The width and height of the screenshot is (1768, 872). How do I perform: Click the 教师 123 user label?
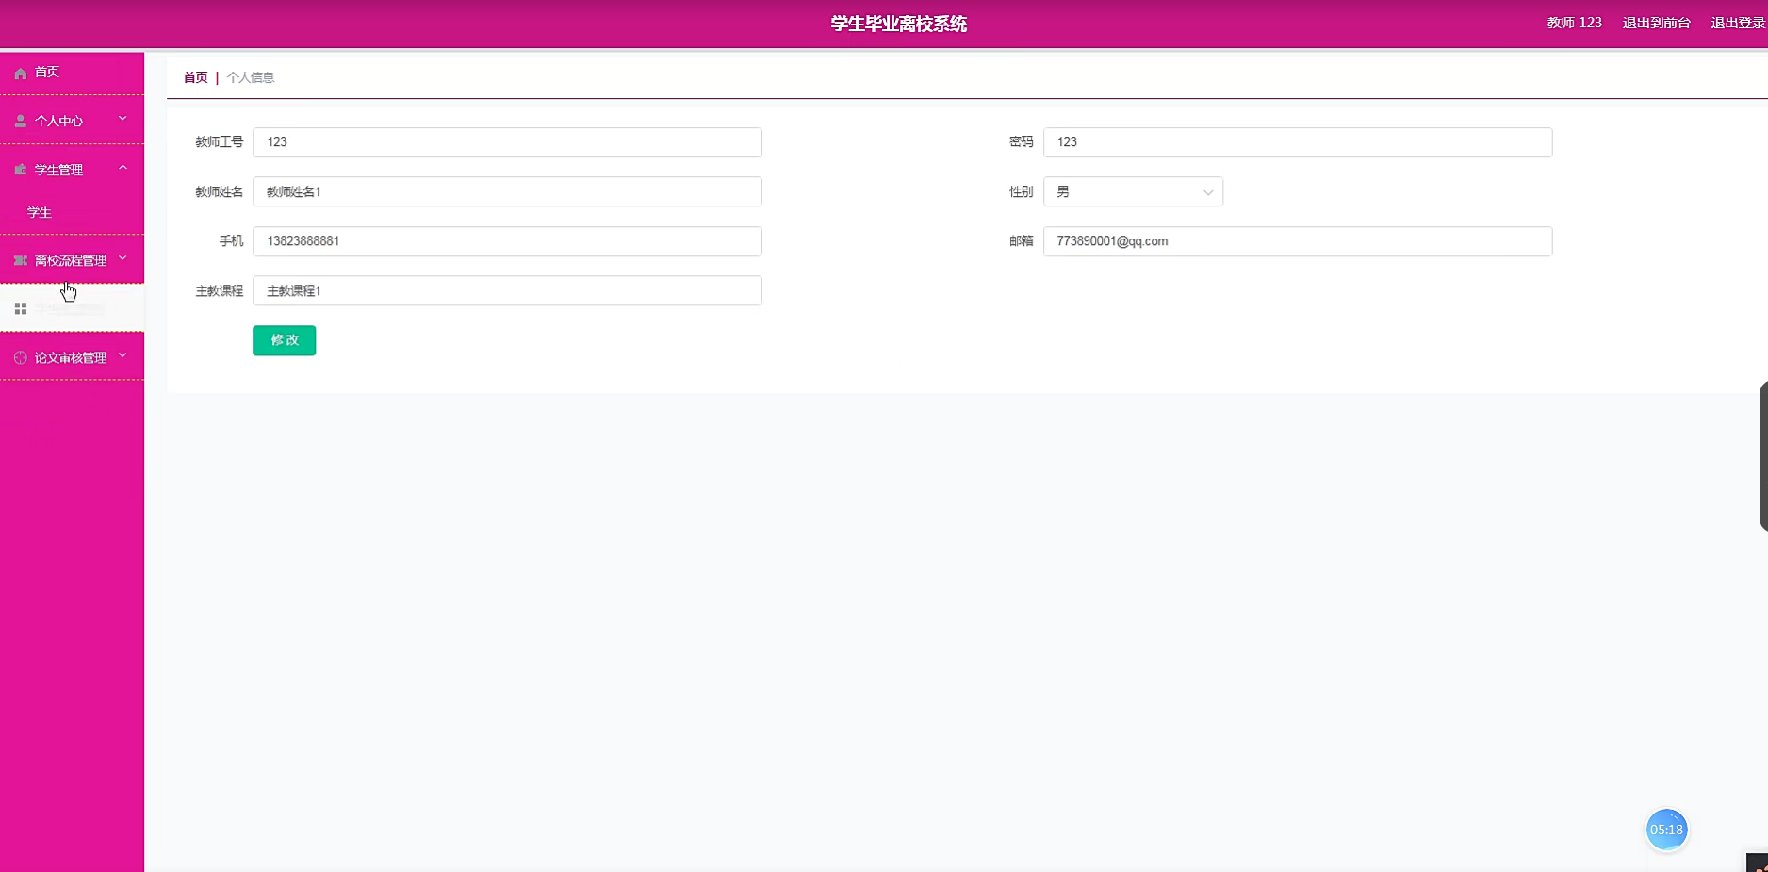point(1574,23)
